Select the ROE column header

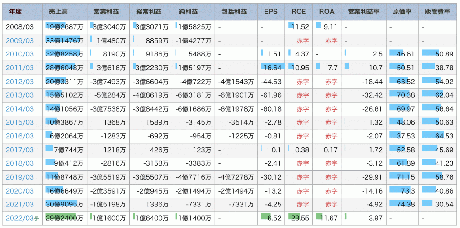[x=299, y=11]
